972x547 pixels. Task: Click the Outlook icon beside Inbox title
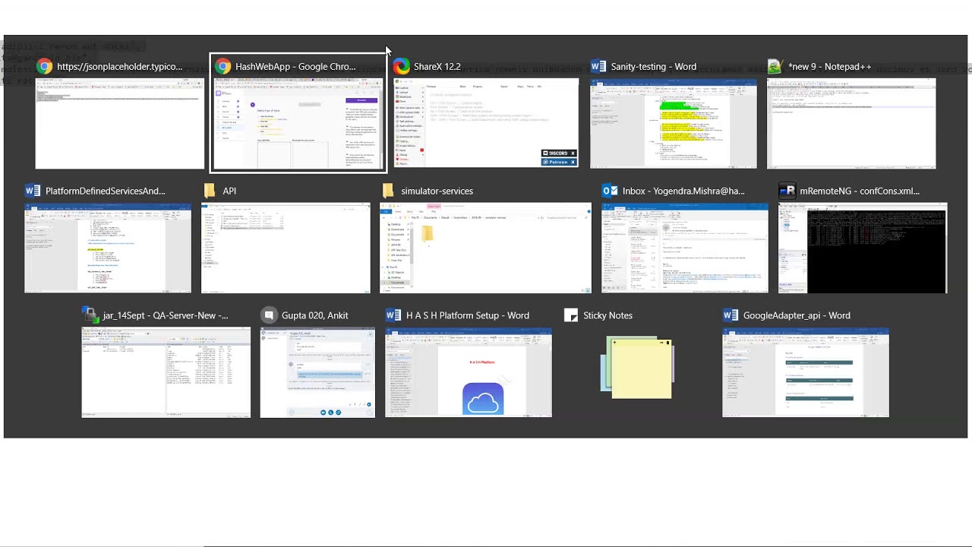tap(610, 191)
